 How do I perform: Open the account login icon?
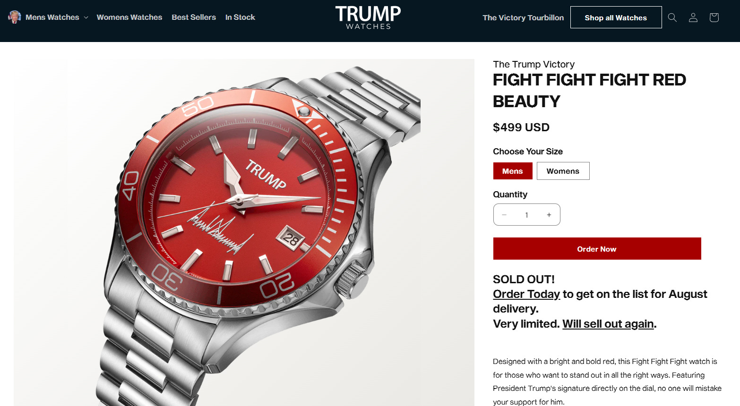click(693, 17)
